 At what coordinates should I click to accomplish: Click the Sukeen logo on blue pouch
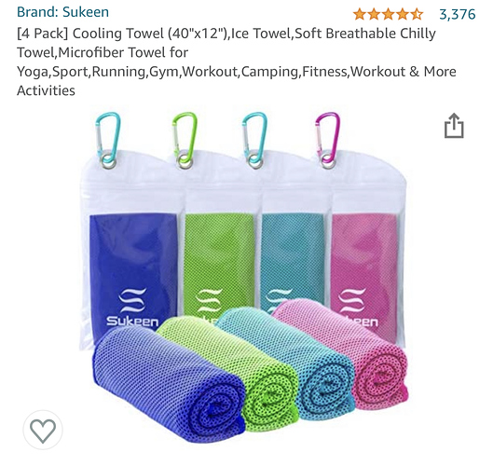pos(132,308)
